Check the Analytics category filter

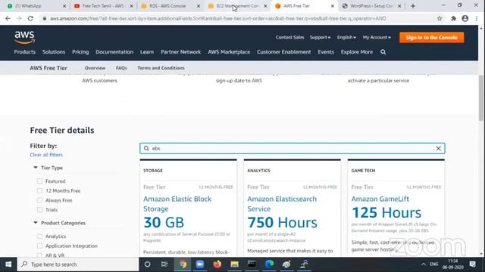[39, 236]
